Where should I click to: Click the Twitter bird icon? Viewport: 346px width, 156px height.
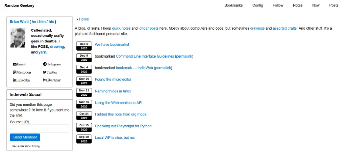click(45, 72)
